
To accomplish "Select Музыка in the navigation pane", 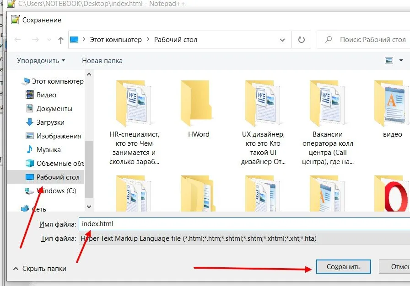I will (x=49, y=149).
